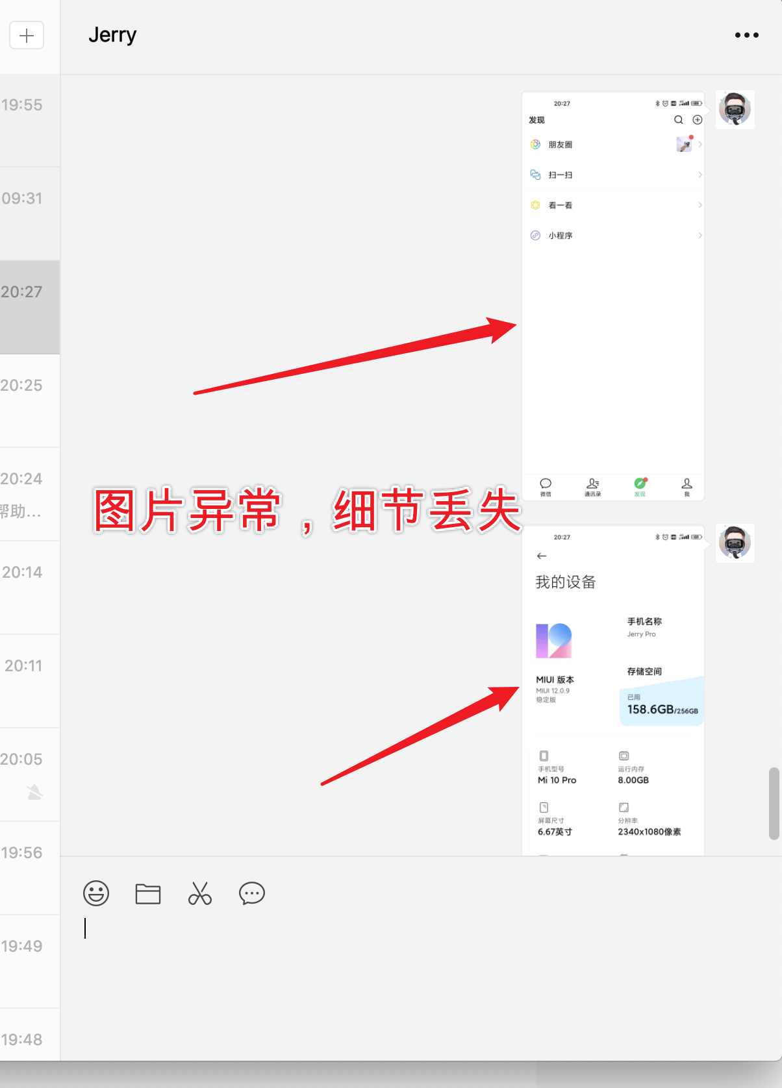The image size is (782, 1088).
Task: Select the conversation at 20:25
Action: pos(30,401)
